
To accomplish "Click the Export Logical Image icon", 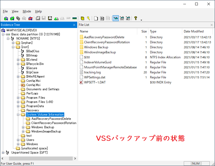I will click(50, 18).
